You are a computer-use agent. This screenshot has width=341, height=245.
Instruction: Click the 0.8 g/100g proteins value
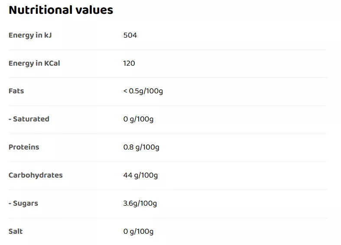click(x=141, y=147)
